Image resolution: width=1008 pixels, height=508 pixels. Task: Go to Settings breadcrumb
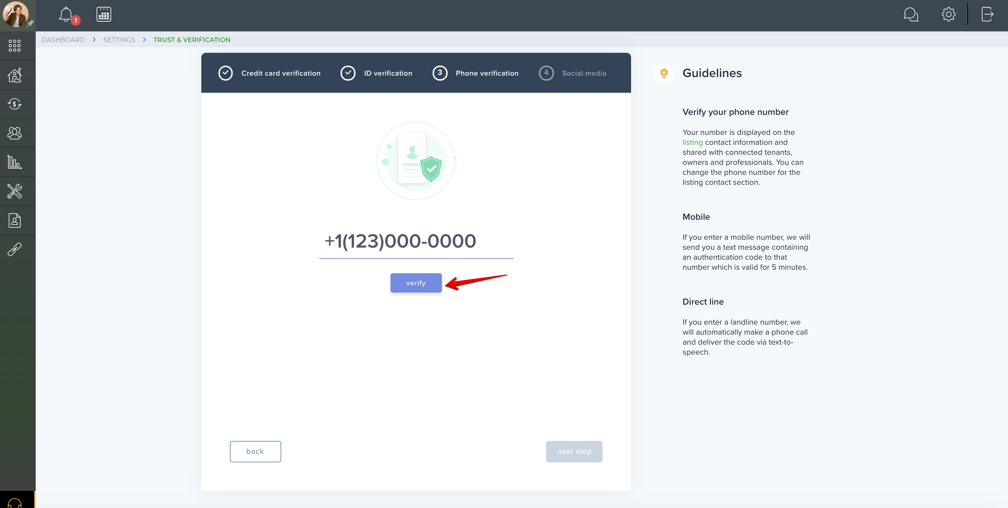[x=119, y=40]
